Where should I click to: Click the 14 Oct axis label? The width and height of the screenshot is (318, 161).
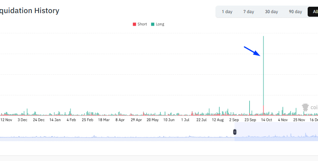pyautogui.click(x=266, y=120)
